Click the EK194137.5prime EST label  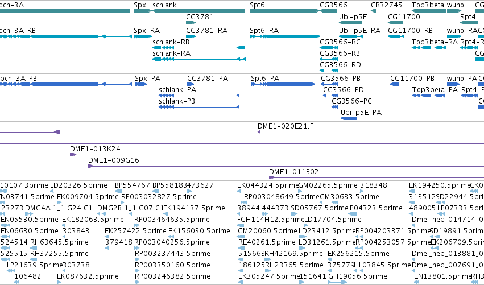tap(194, 208)
